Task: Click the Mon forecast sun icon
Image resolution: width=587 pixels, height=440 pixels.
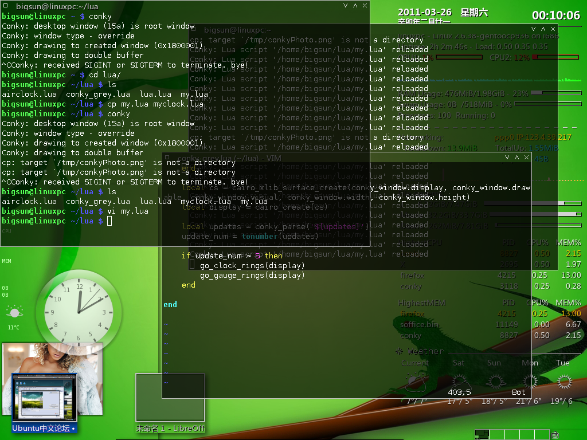Action: [x=530, y=382]
